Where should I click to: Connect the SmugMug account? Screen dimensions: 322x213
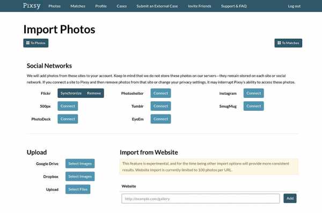coord(254,106)
